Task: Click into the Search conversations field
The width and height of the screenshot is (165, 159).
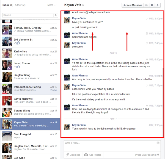Action: (28, 15)
